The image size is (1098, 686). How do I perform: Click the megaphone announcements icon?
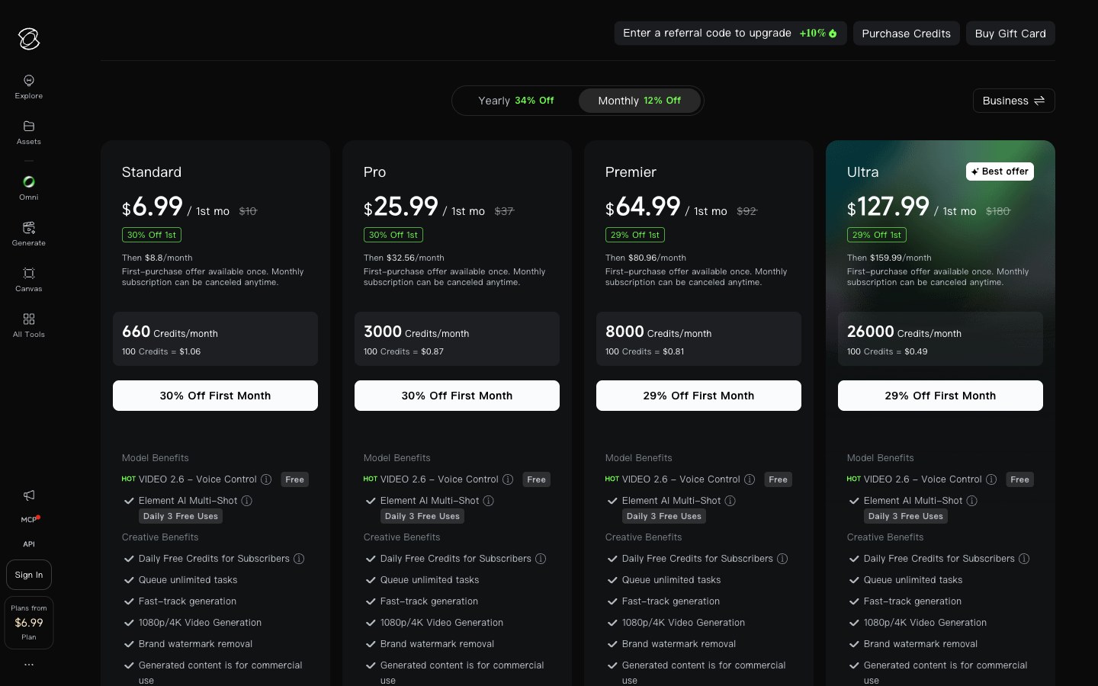tap(29, 495)
